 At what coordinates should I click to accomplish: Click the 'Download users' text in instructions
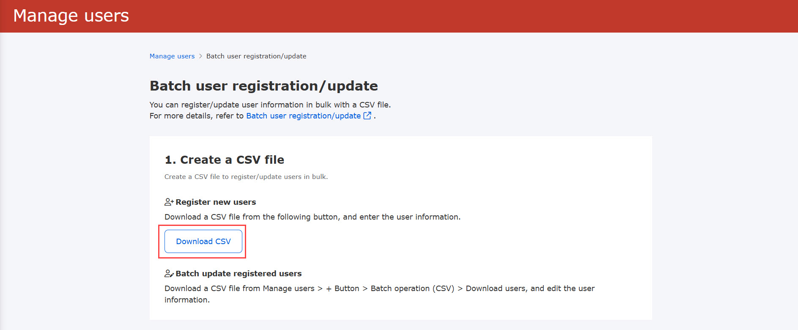496,289
